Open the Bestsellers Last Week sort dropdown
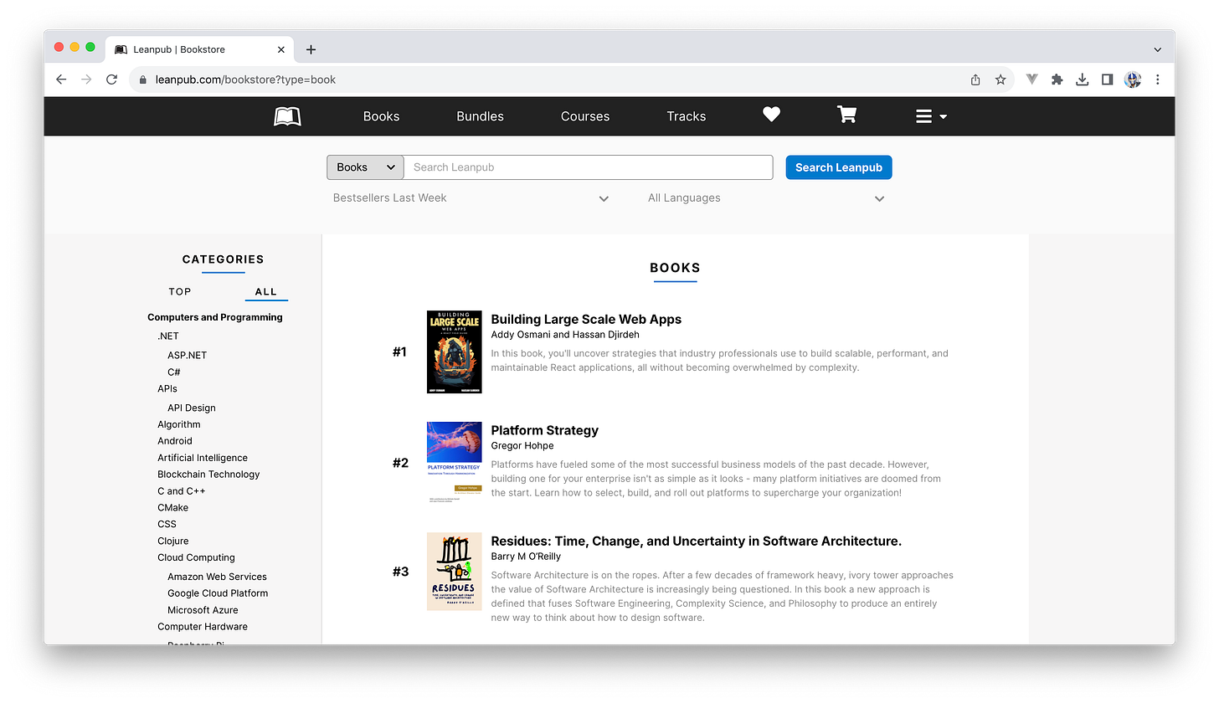 pos(471,198)
